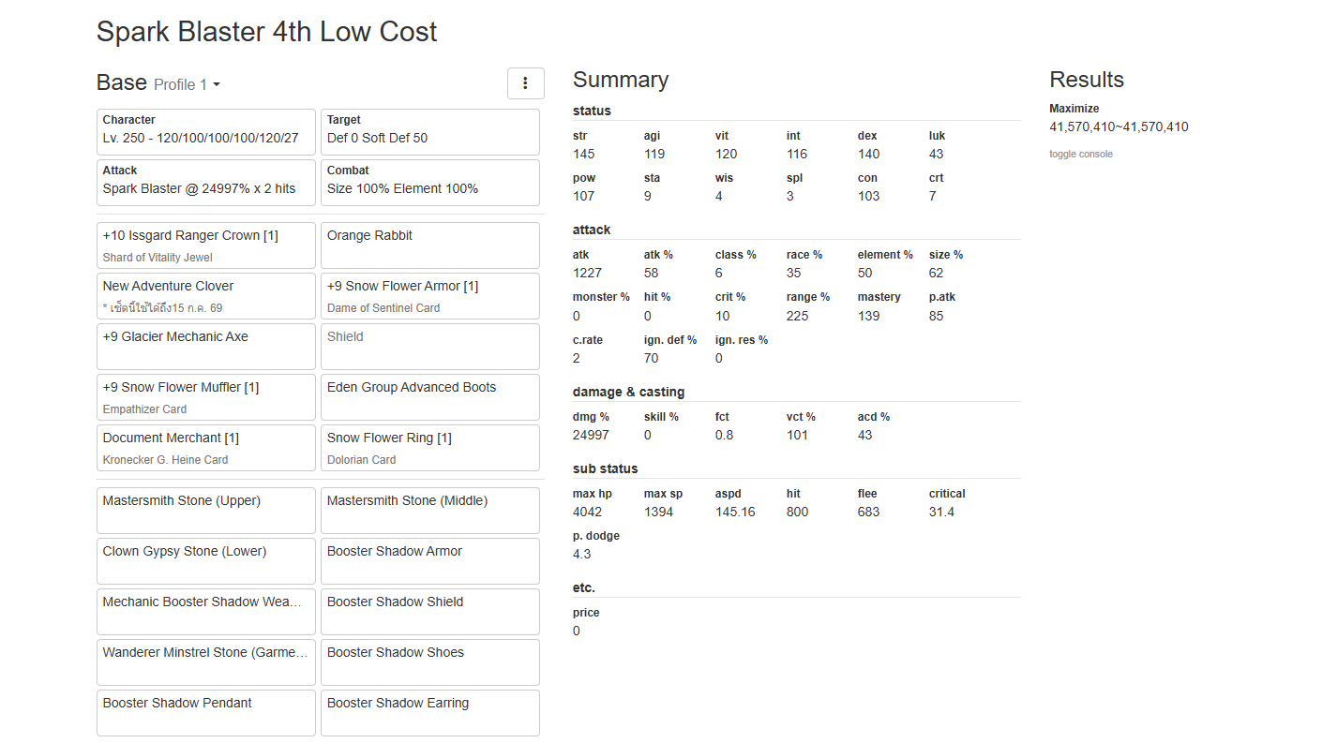
Task: Open Eden Group Advanced Boots slot
Action: (x=429, y=397)
